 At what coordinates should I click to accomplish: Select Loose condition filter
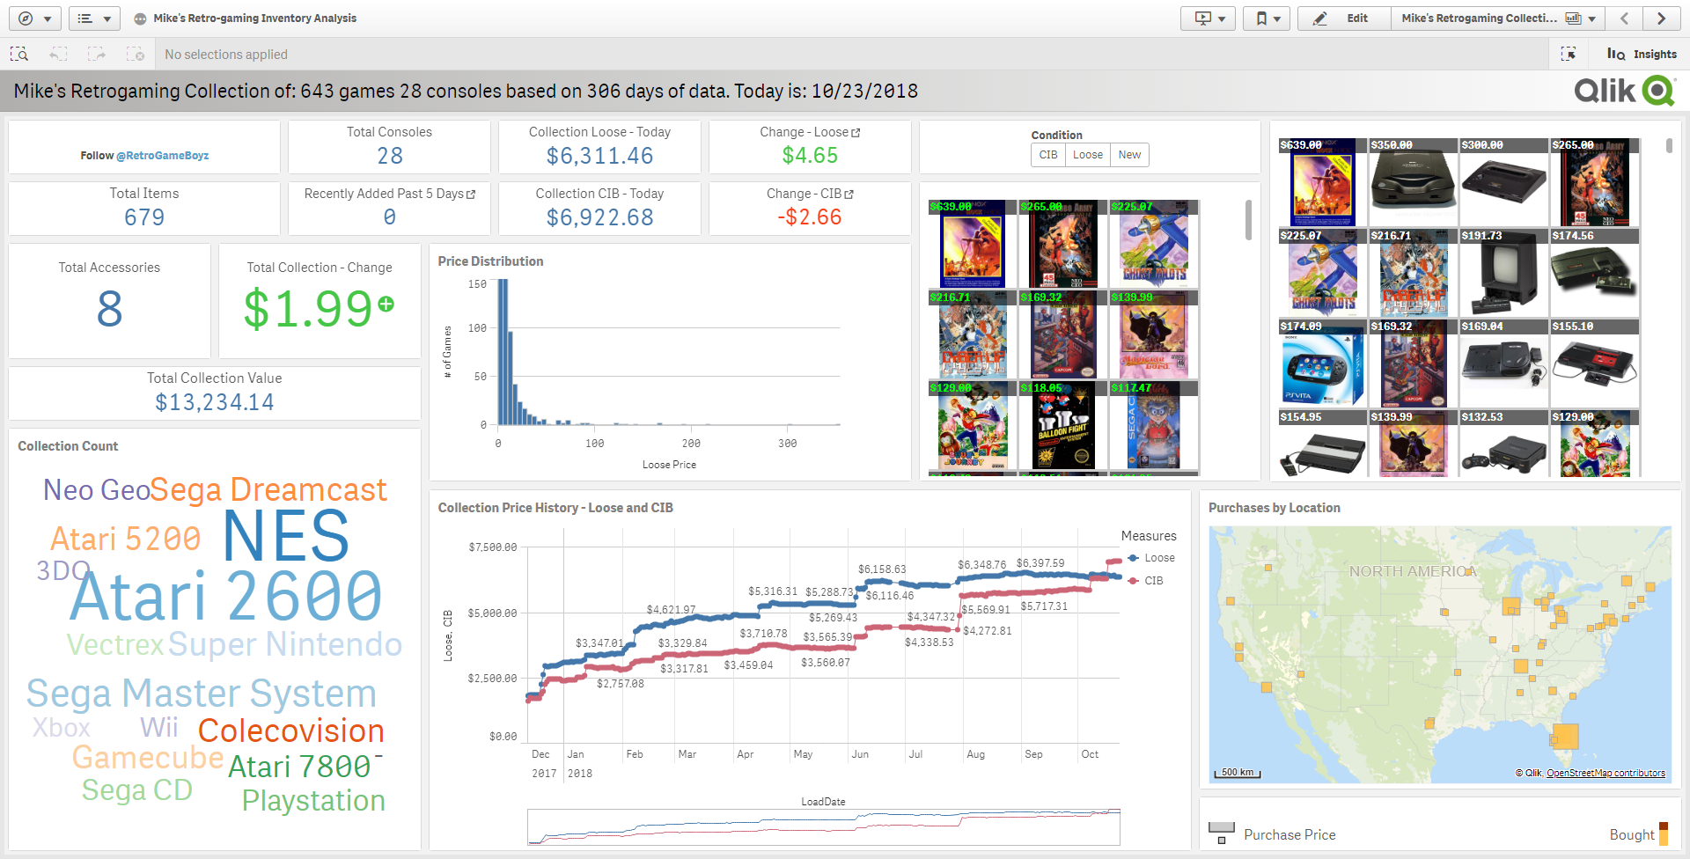coord(1088,155)
